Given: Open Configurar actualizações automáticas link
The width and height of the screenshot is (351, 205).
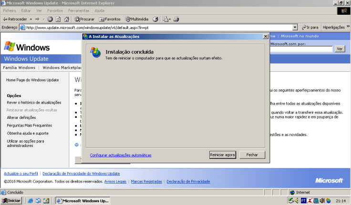Looking at the screenshot, I should pyautogui.click(x=121, y=155).
